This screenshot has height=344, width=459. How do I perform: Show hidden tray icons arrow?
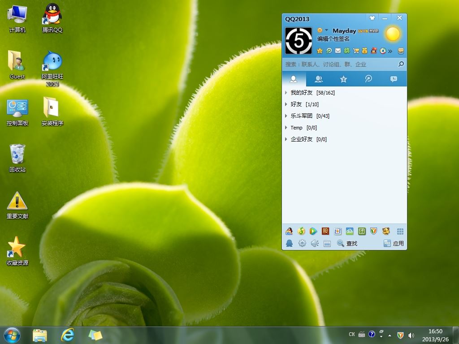coord(390,335)
